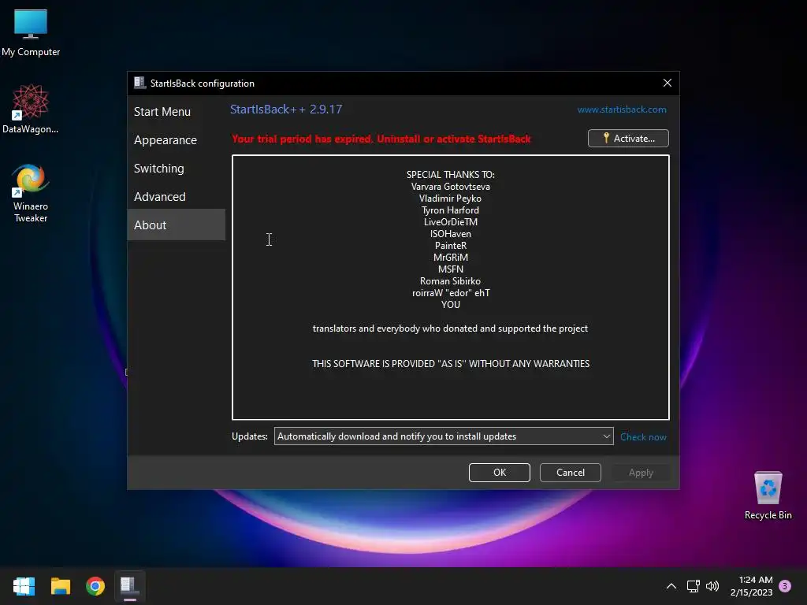Click the name Varvara Gotovtseva
The image size is (807, 605).
pos(450,187)
